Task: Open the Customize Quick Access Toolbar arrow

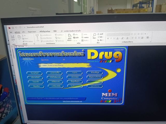Action: 24,27
